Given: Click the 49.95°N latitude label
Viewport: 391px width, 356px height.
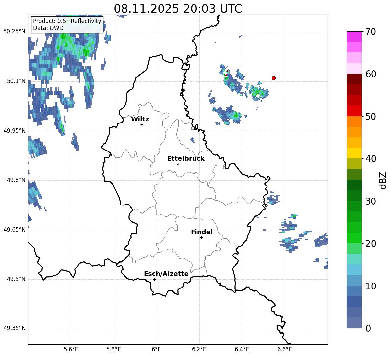Looking at the screenshot, I should point(15,130).
